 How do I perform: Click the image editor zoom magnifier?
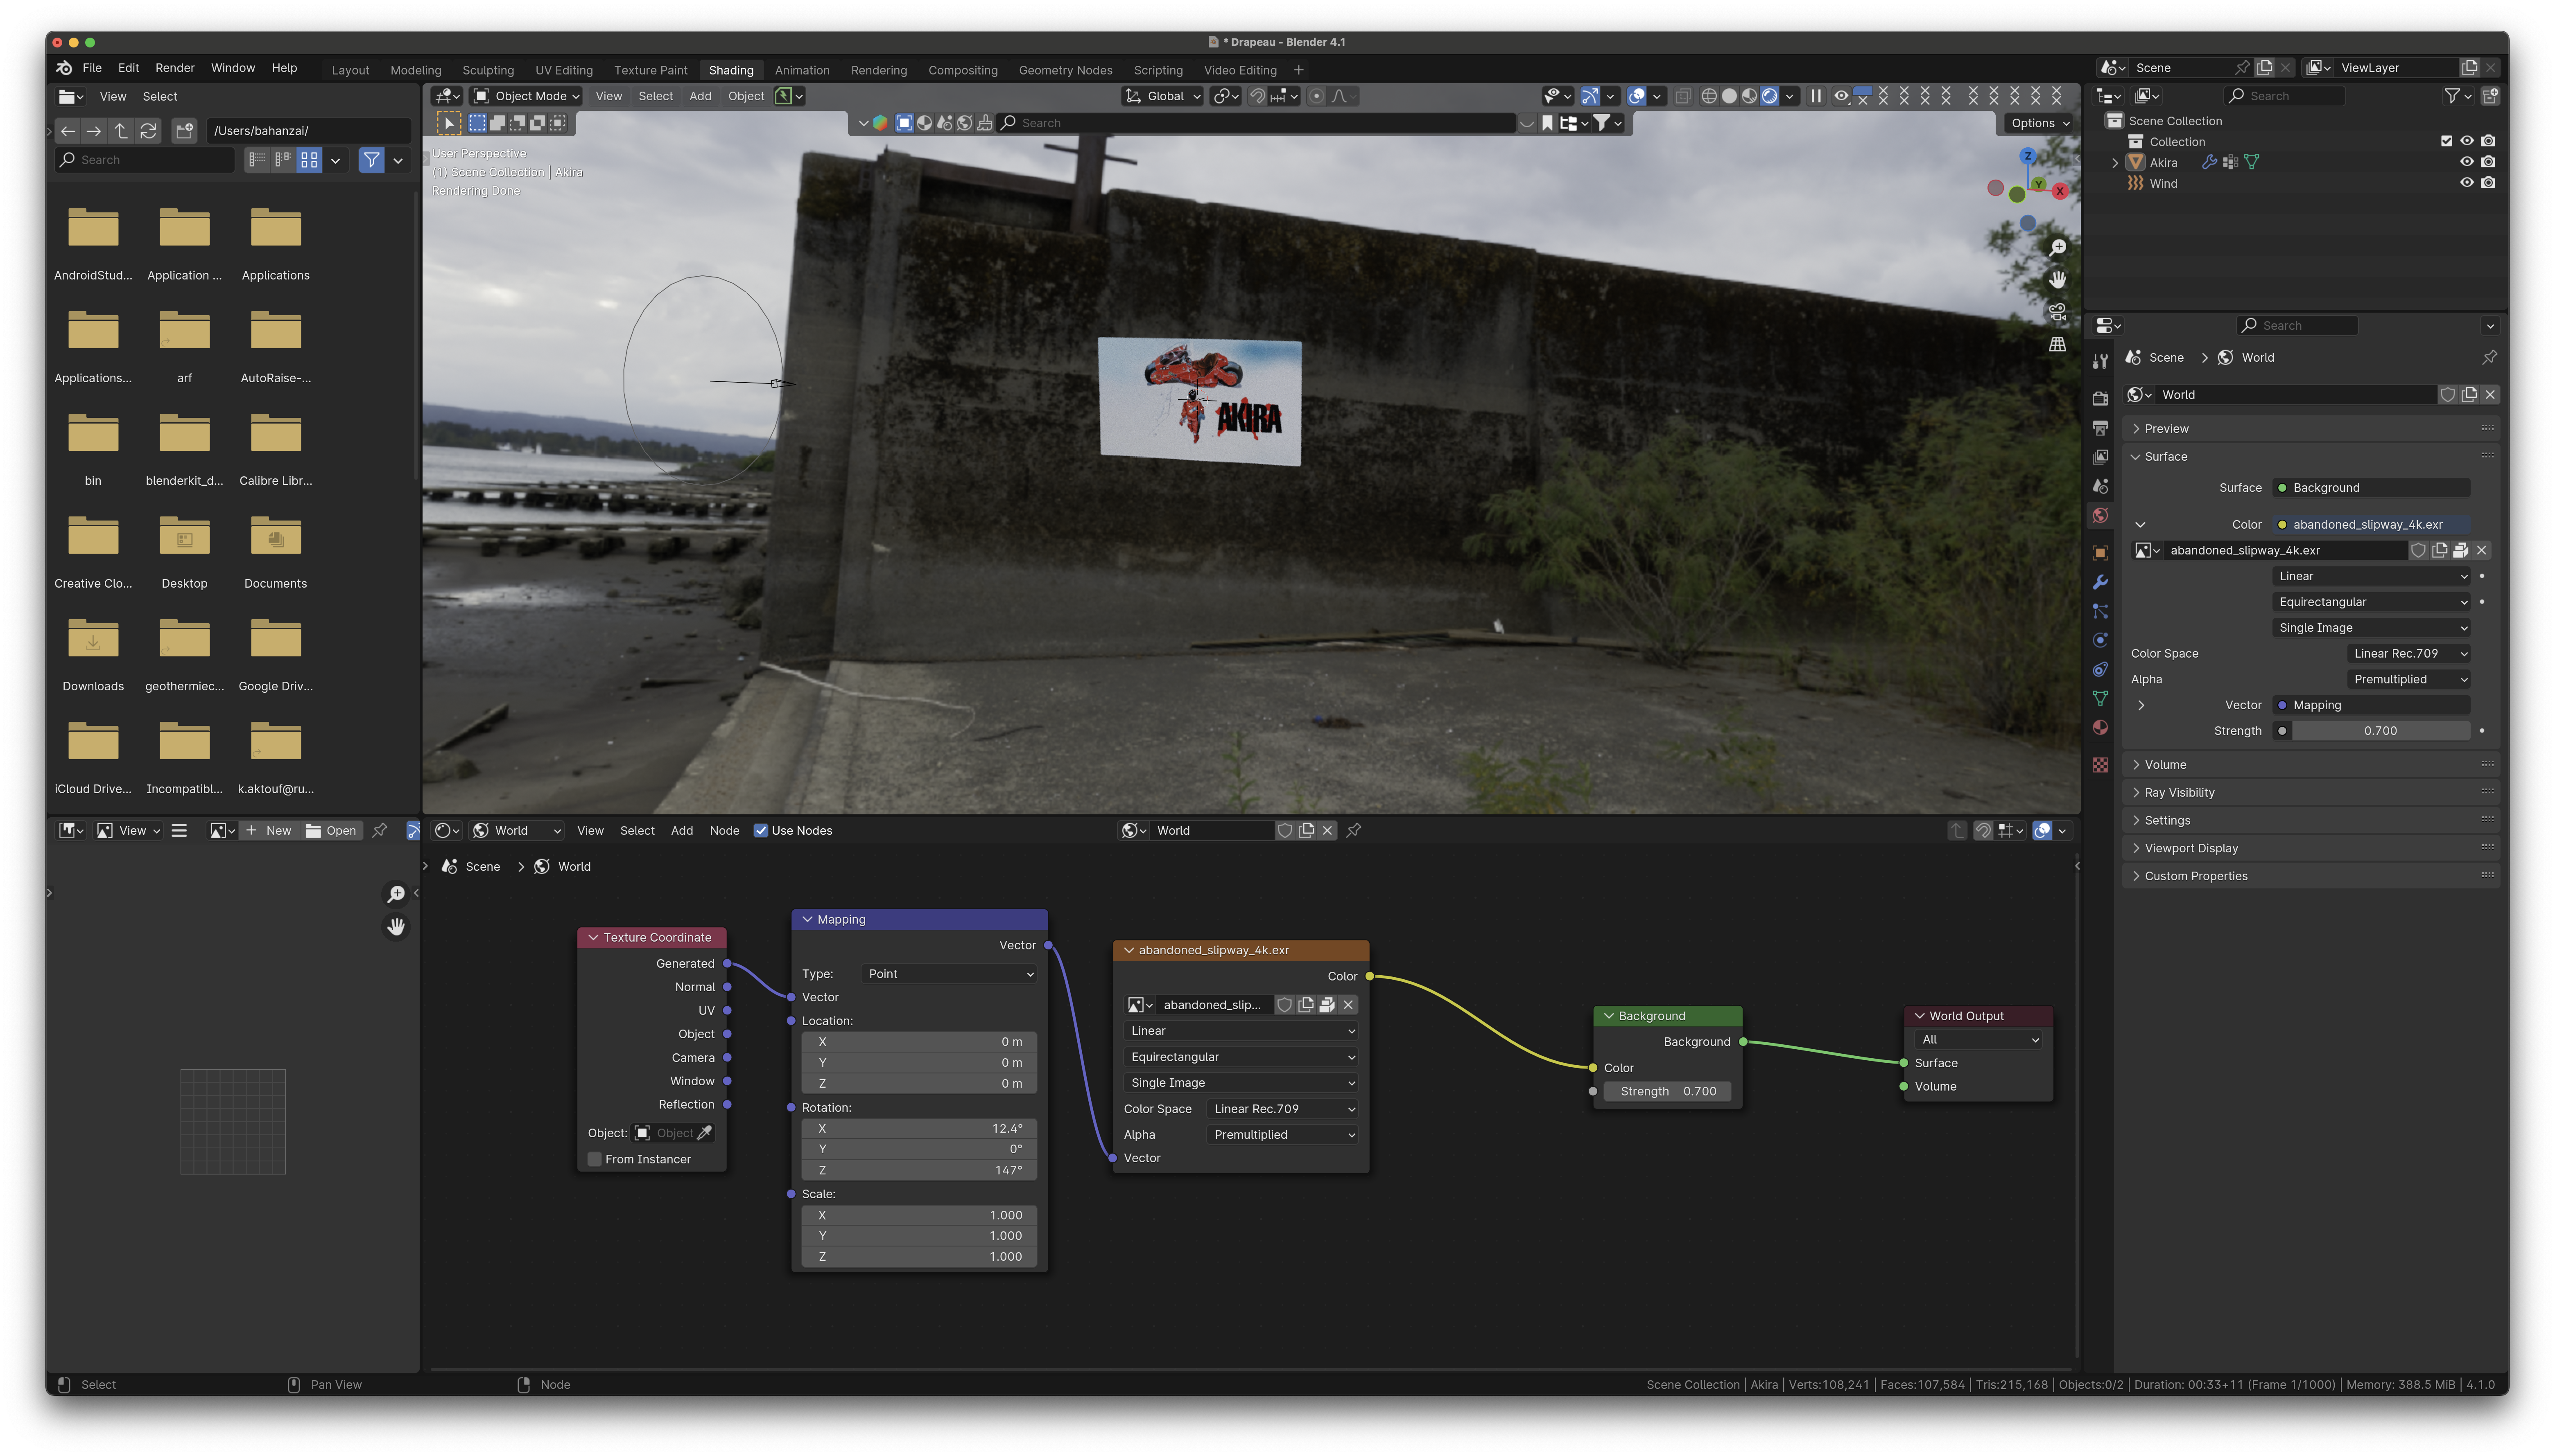click(x=396, y=894)
